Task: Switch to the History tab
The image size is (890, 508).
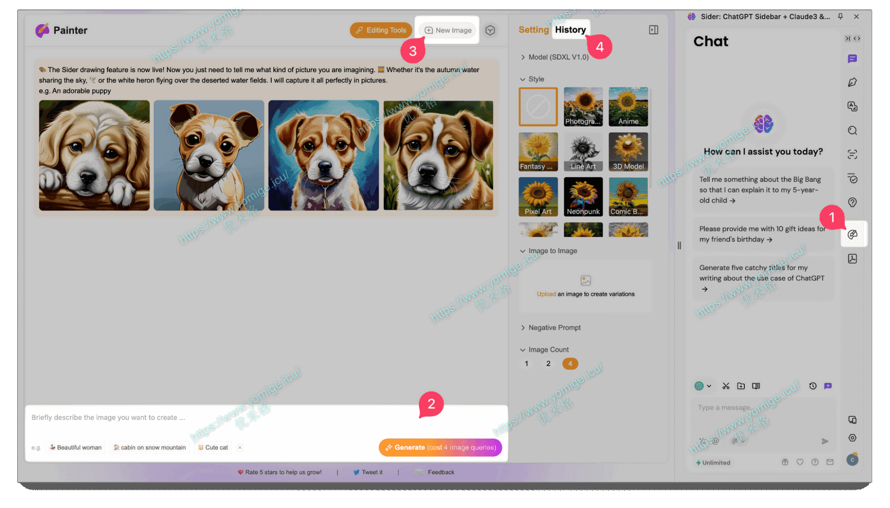Action: (570, 30)
